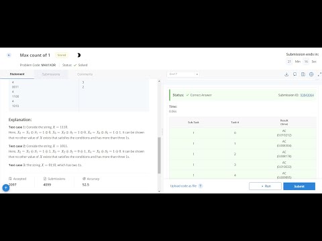Click the AC result for task 0
The image size is (322, 241).
pos(284,133)
